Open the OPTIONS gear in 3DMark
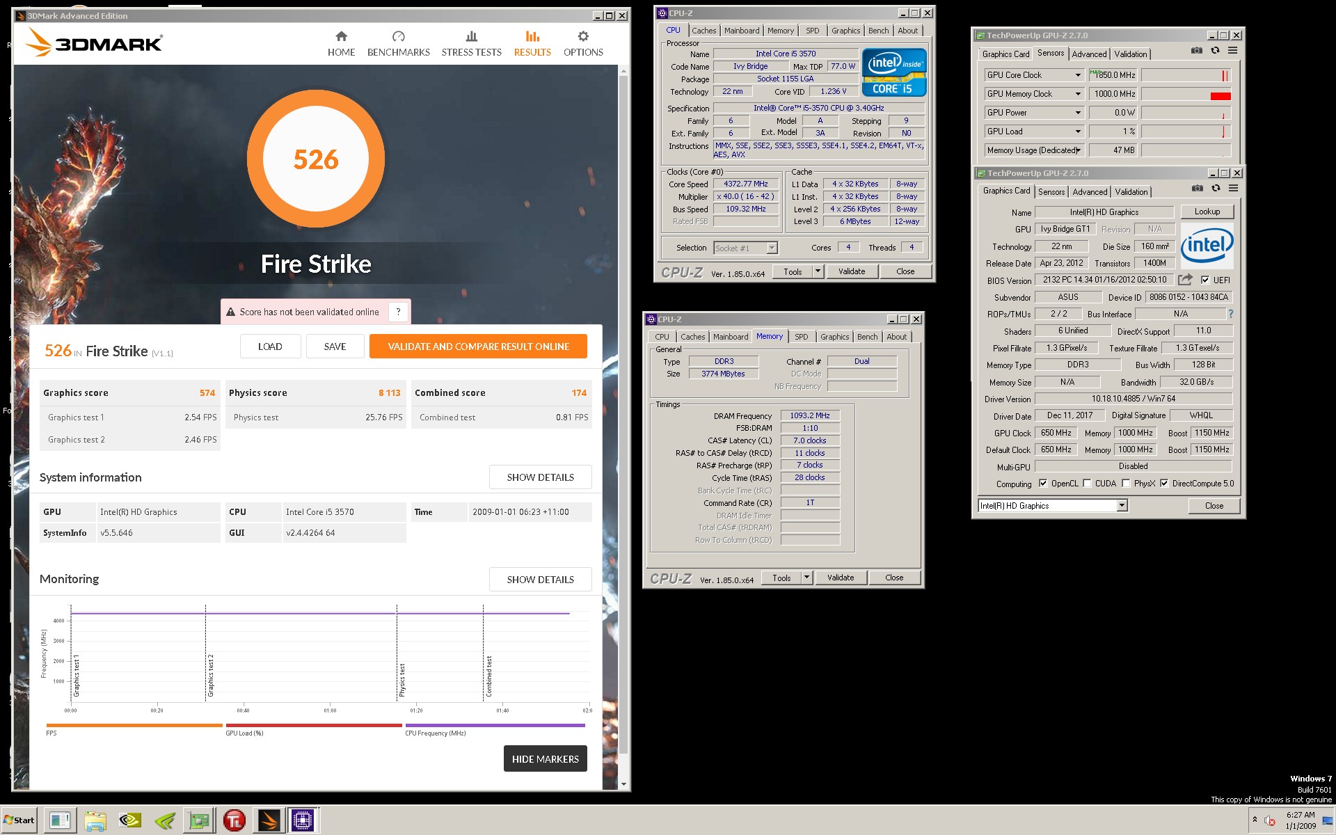The width and height of the screenshot is (1336, 835). click(x=583, y=44)
